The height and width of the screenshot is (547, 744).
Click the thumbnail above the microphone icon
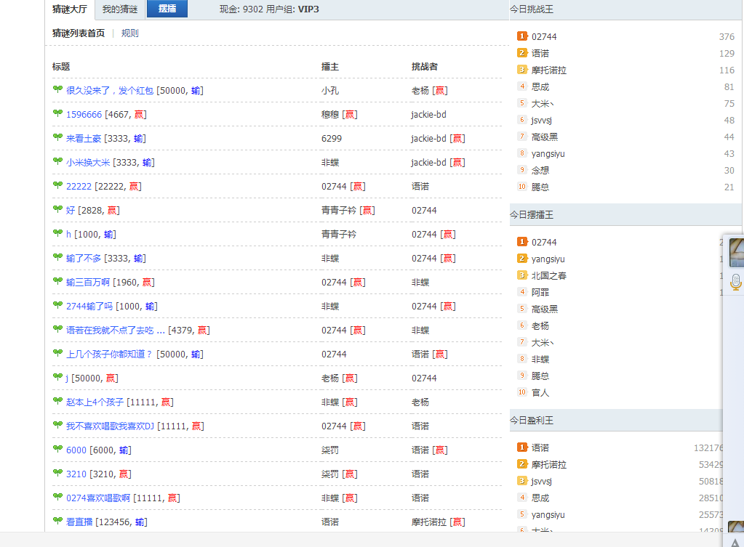737,253
